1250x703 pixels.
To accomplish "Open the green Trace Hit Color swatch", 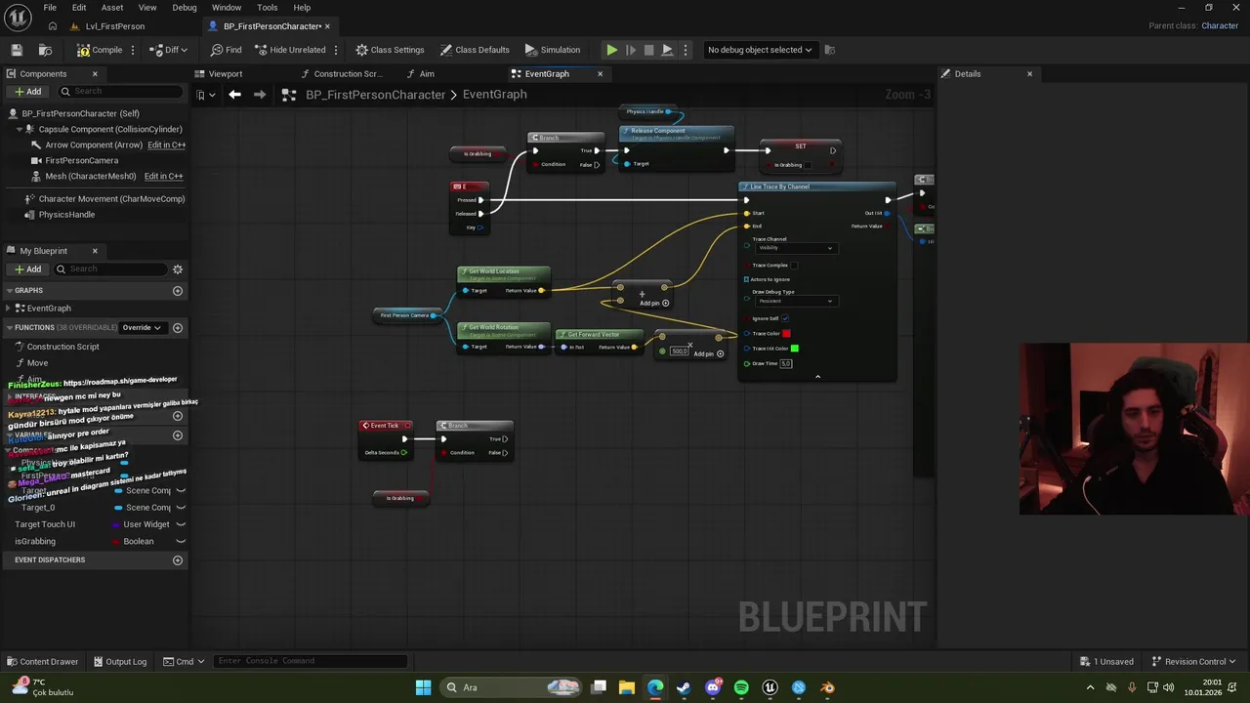I will (x=794, y=349).
